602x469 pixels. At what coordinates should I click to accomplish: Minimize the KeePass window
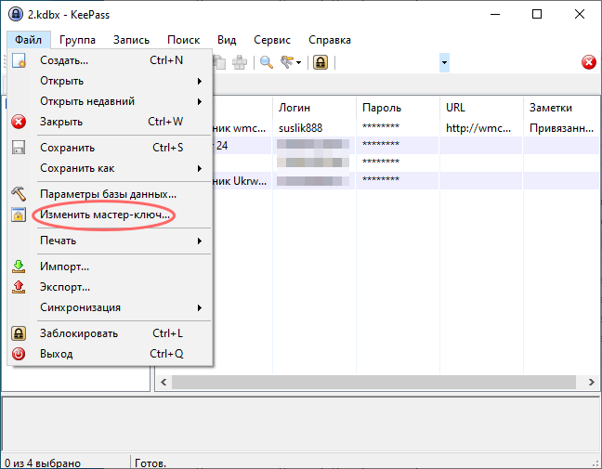pos(495,15)
